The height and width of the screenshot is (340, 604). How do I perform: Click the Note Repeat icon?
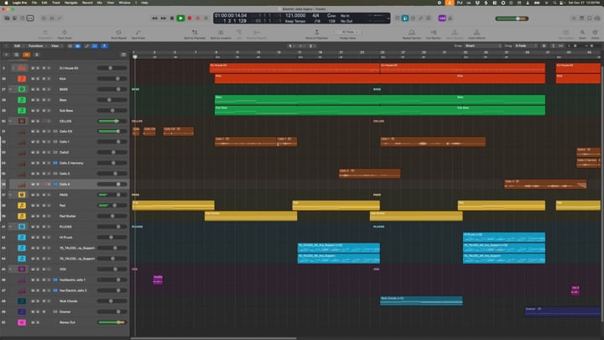[118, 34]
